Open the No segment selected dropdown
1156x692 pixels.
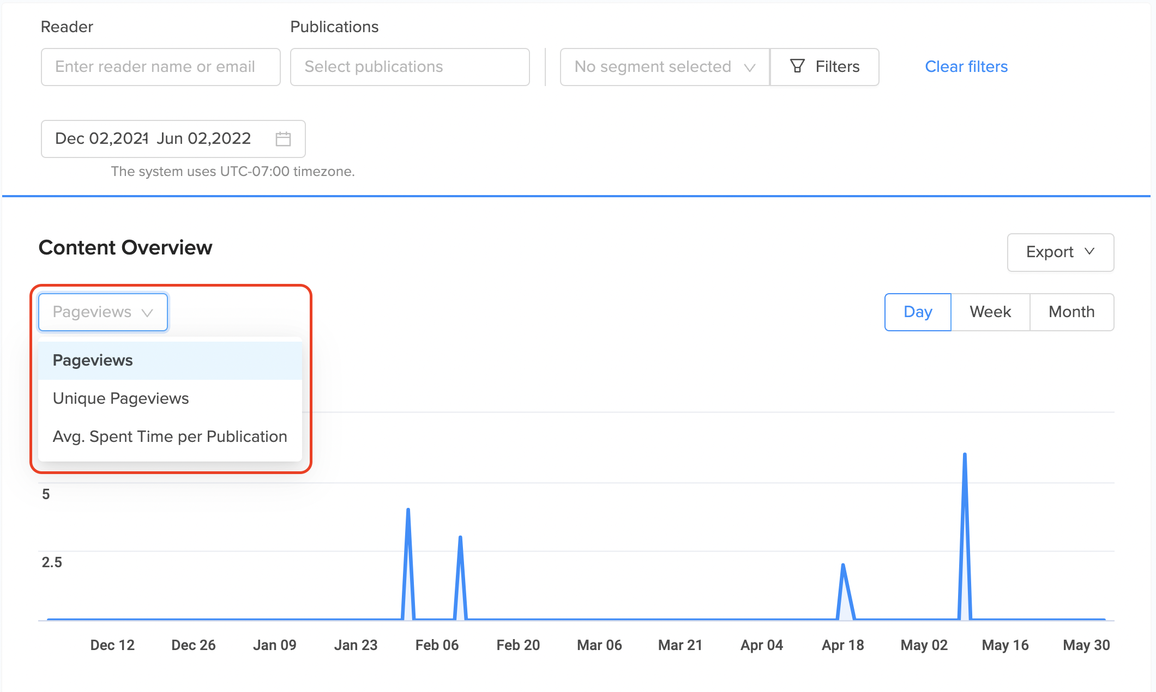[x=653, y=67]
